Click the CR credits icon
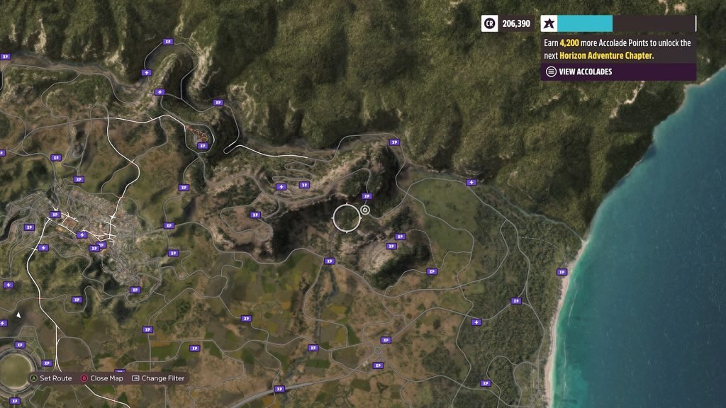The image size is (726, 408). click(489, 23)
